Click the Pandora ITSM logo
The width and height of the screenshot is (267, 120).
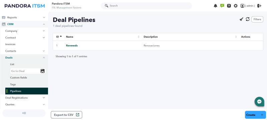[25, 6]
